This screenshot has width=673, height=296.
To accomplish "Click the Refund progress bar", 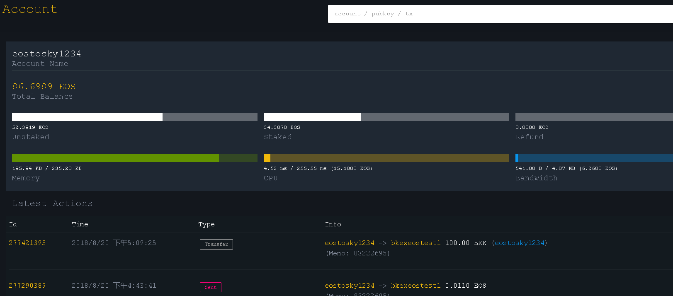I will tap(594, 117).
